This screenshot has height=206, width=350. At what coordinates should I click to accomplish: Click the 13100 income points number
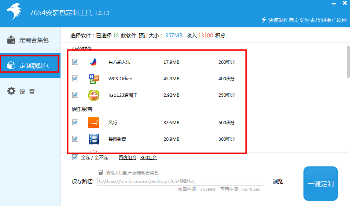coord(205,36)
